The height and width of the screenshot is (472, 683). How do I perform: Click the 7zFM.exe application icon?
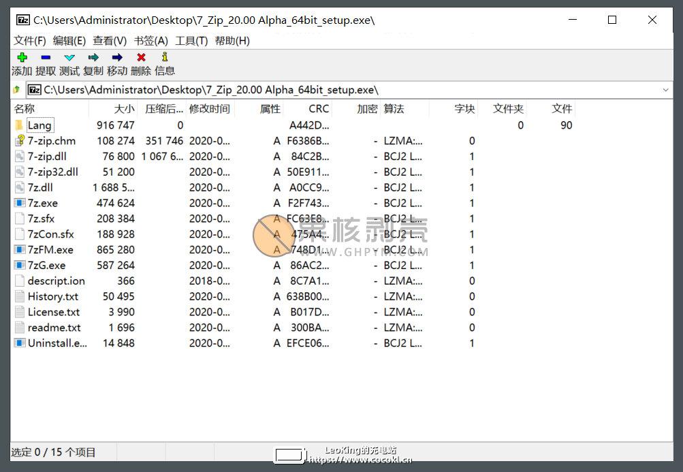(x=20, y=249)
